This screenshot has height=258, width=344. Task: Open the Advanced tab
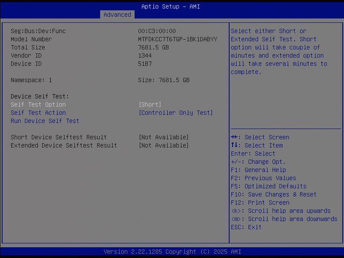pos(117,15)
